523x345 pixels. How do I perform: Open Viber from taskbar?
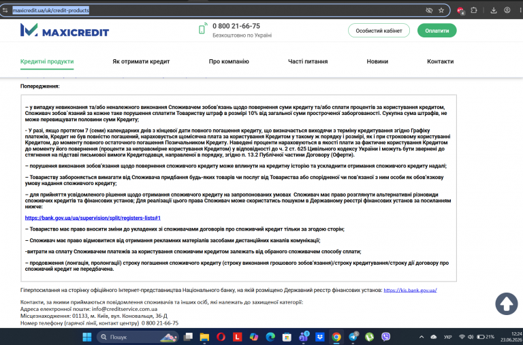[385, 337]
